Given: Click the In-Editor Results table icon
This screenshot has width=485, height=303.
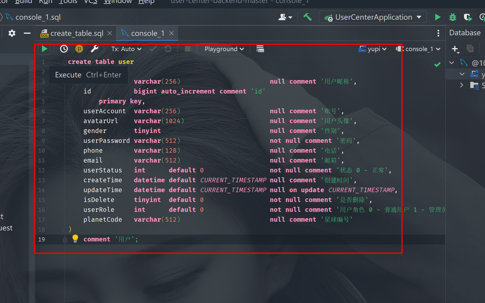Looking at the screenshot, I should 260,49.
